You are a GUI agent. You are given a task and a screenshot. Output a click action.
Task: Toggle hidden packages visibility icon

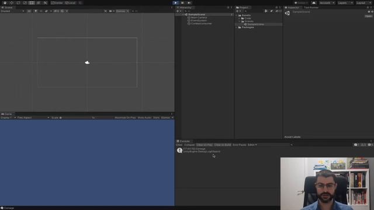point(278,11)
